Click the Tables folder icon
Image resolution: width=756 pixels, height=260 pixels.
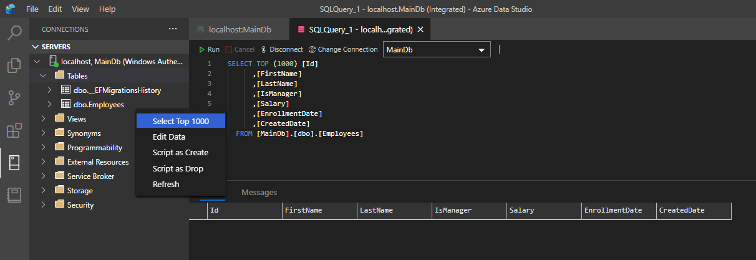tap(60, 75)
